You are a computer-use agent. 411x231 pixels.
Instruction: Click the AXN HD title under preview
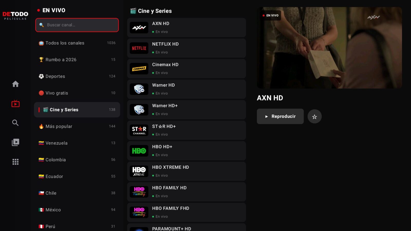270,98
